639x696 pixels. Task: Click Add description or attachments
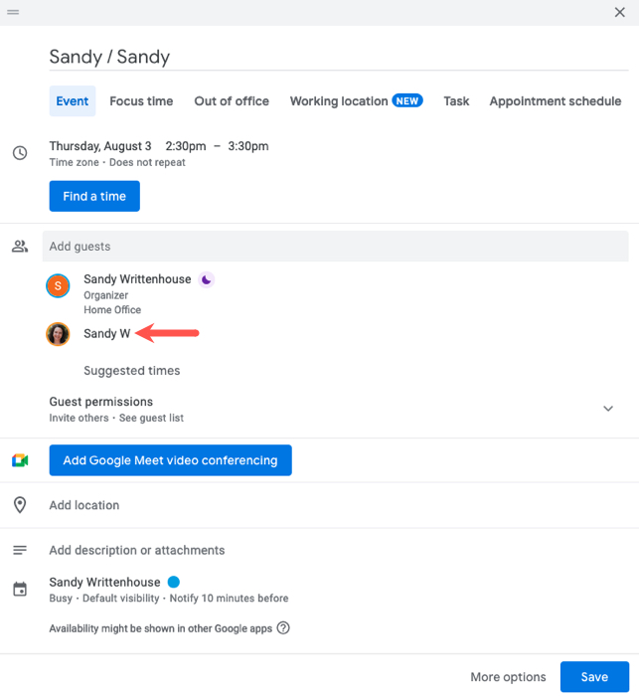pyautogui.click(x=137, y=551)
